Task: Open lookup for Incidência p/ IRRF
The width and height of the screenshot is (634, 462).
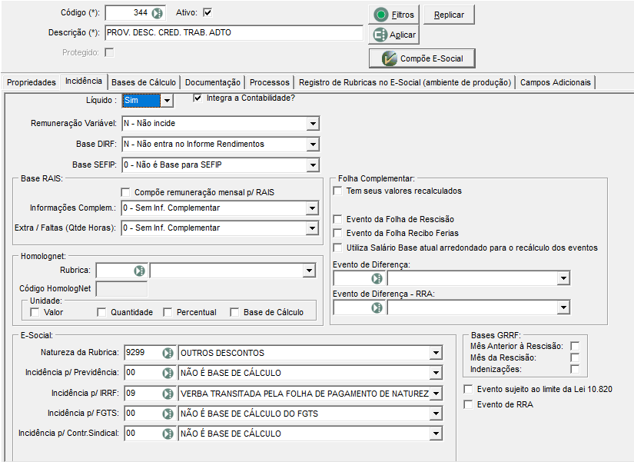Action: [168, 394]
